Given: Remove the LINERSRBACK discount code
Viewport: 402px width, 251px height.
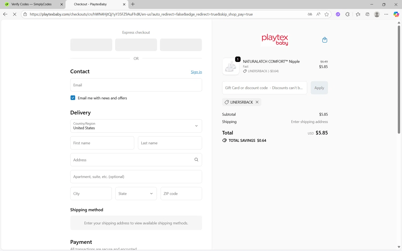Looking at the screenshot, I should click(257, 102).
